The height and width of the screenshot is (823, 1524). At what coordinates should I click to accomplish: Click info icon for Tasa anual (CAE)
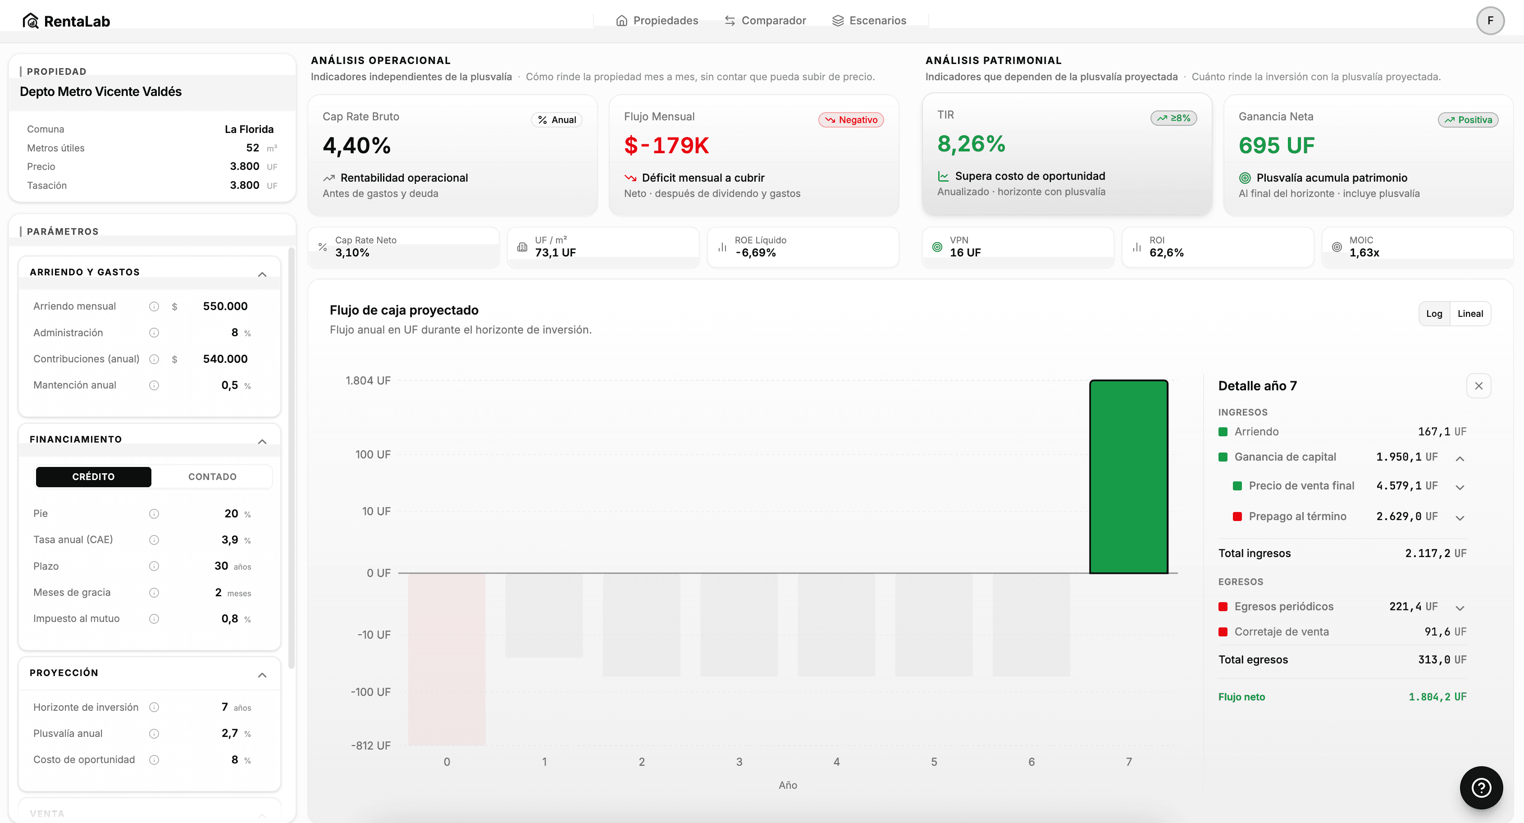click(154, 540)
